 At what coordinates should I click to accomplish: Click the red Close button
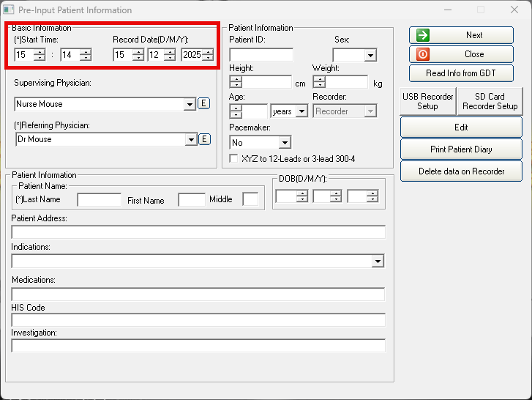(461, 54)
